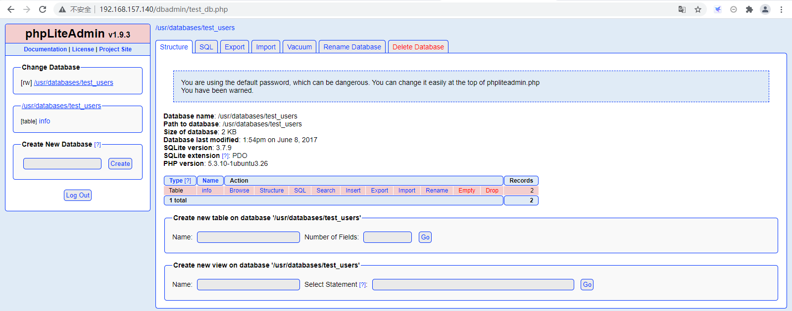Screen dimensions: 792x311
Task: Click the Select Statement input field
Action: pos(473,284)
